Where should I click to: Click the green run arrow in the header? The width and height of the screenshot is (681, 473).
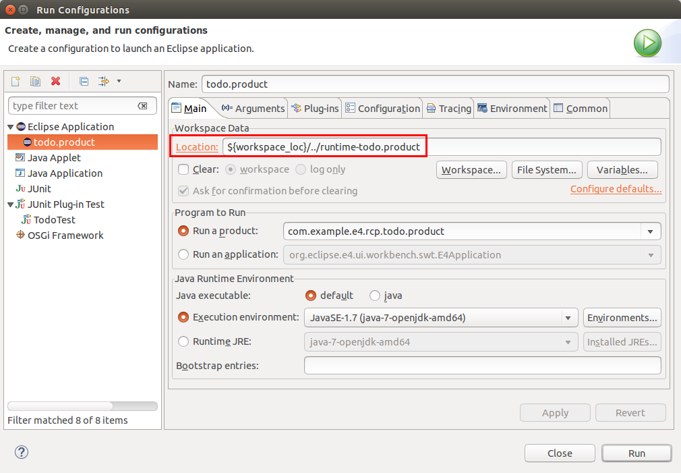tap(647, 43)
